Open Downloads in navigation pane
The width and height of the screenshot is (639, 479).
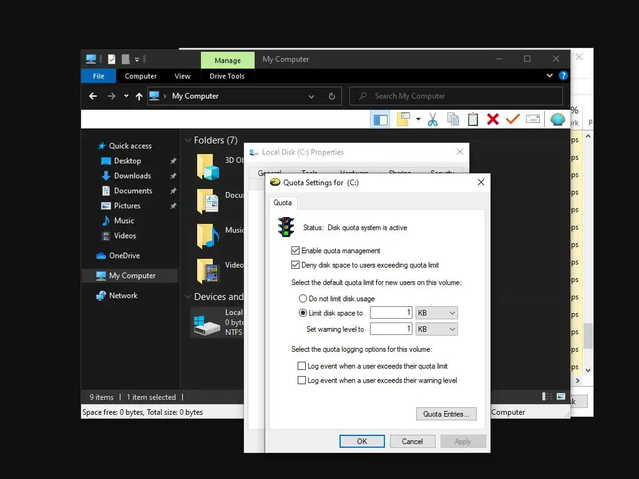132,176
